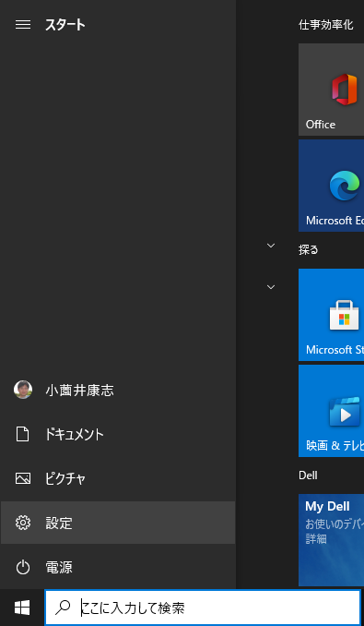Click the スタート title text

pyautogui.click(x=65, y=25)
